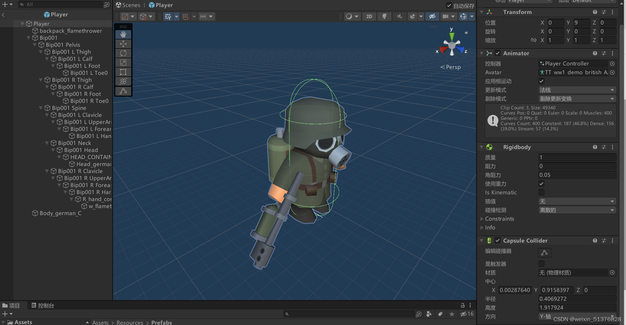Enable Is Kinematic checkbox
The image size is (626, 325).
pos(541,192)
